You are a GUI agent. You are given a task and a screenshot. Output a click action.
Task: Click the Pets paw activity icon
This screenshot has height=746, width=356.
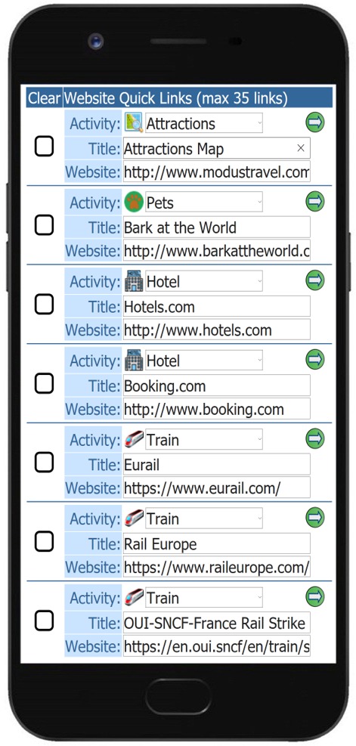coord(134,203)
